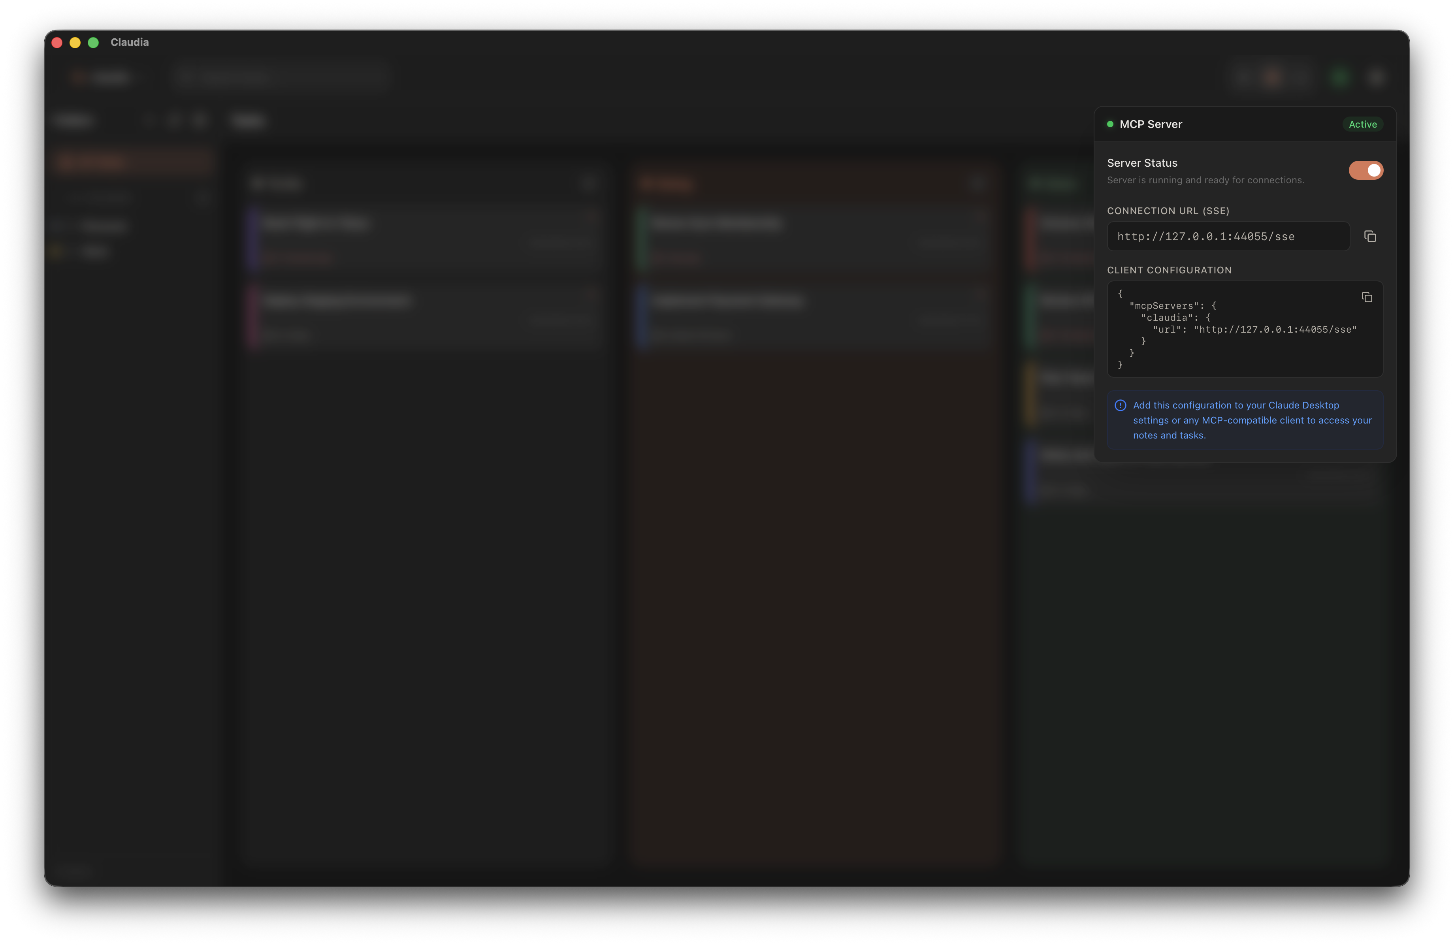Minimize the window with the yellow button

click(x=75, y=42)
